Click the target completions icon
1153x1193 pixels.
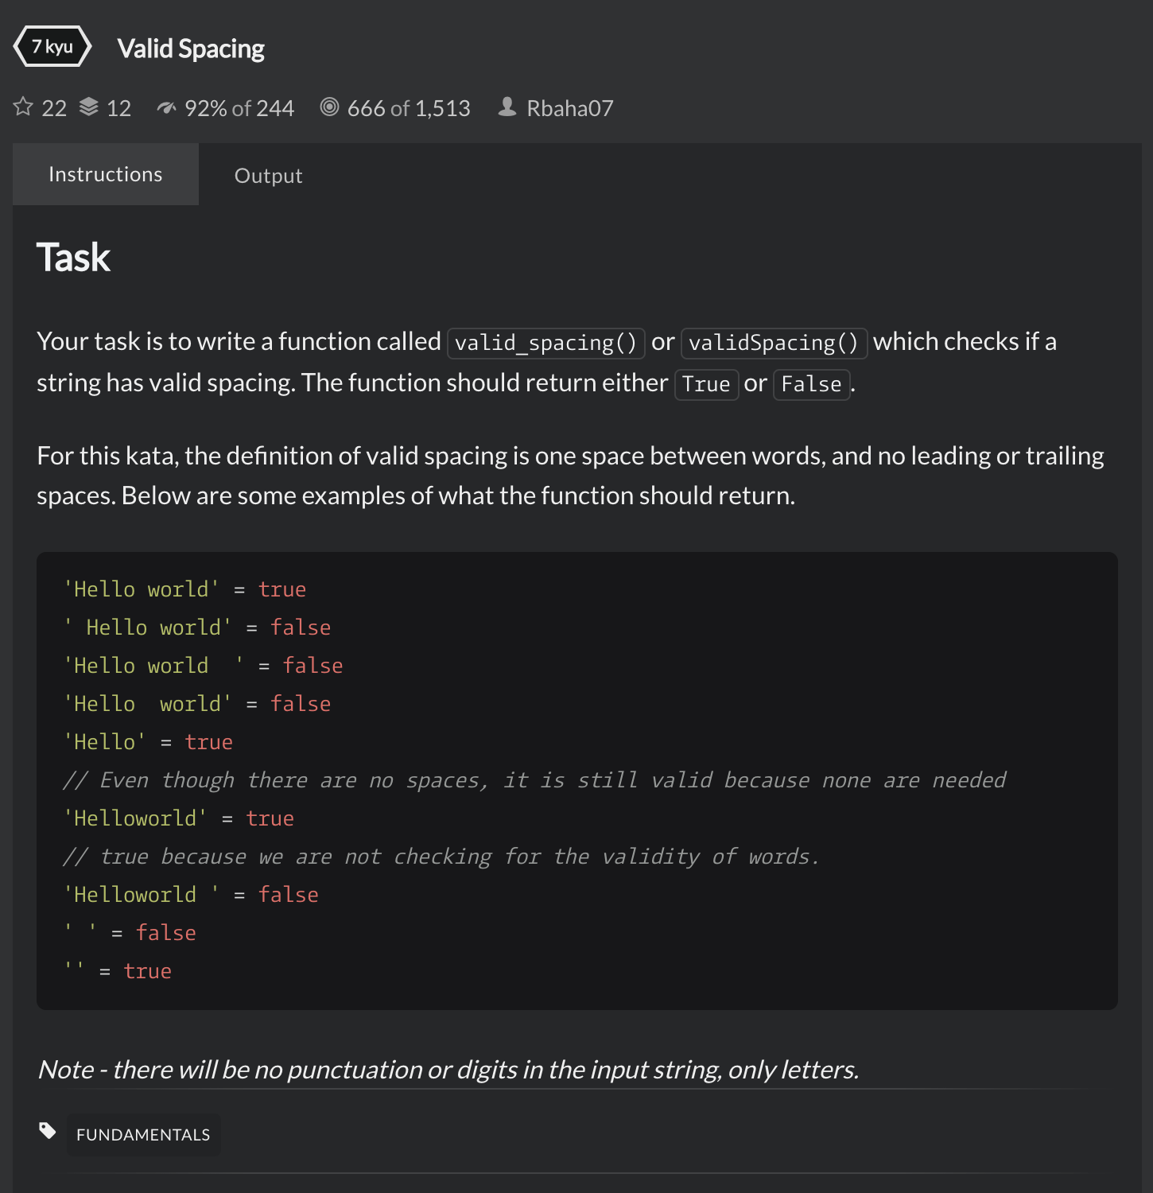pos(328,107)
